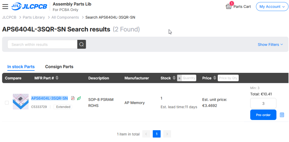Go to JLCPCB breadcrumb link

click(x=9, y=17)
